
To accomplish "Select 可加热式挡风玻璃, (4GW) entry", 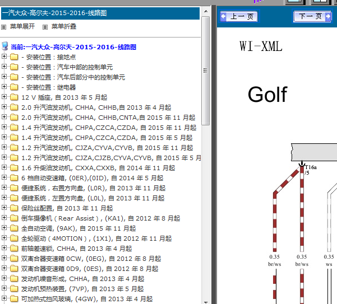I will coord(87,299).
